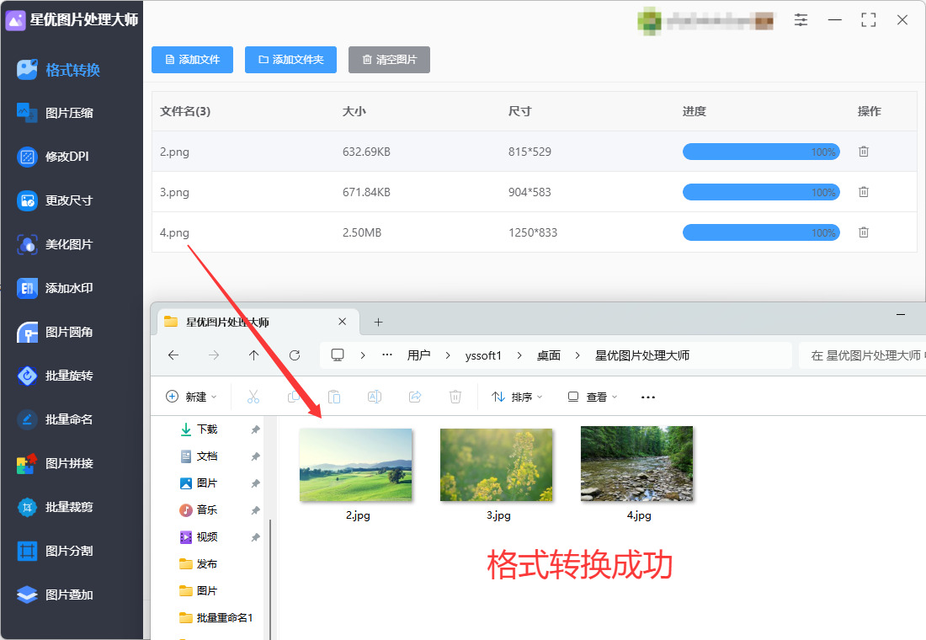Click the 4.png progress bar
The image size is (926, 640).
[x=761, y=232]
